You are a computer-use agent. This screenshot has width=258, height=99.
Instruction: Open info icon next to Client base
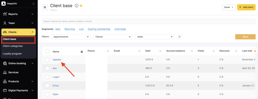point(76,6)
